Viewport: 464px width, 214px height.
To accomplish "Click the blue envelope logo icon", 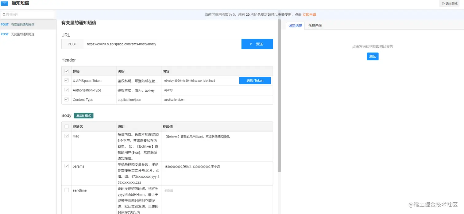I will point(4,3).
